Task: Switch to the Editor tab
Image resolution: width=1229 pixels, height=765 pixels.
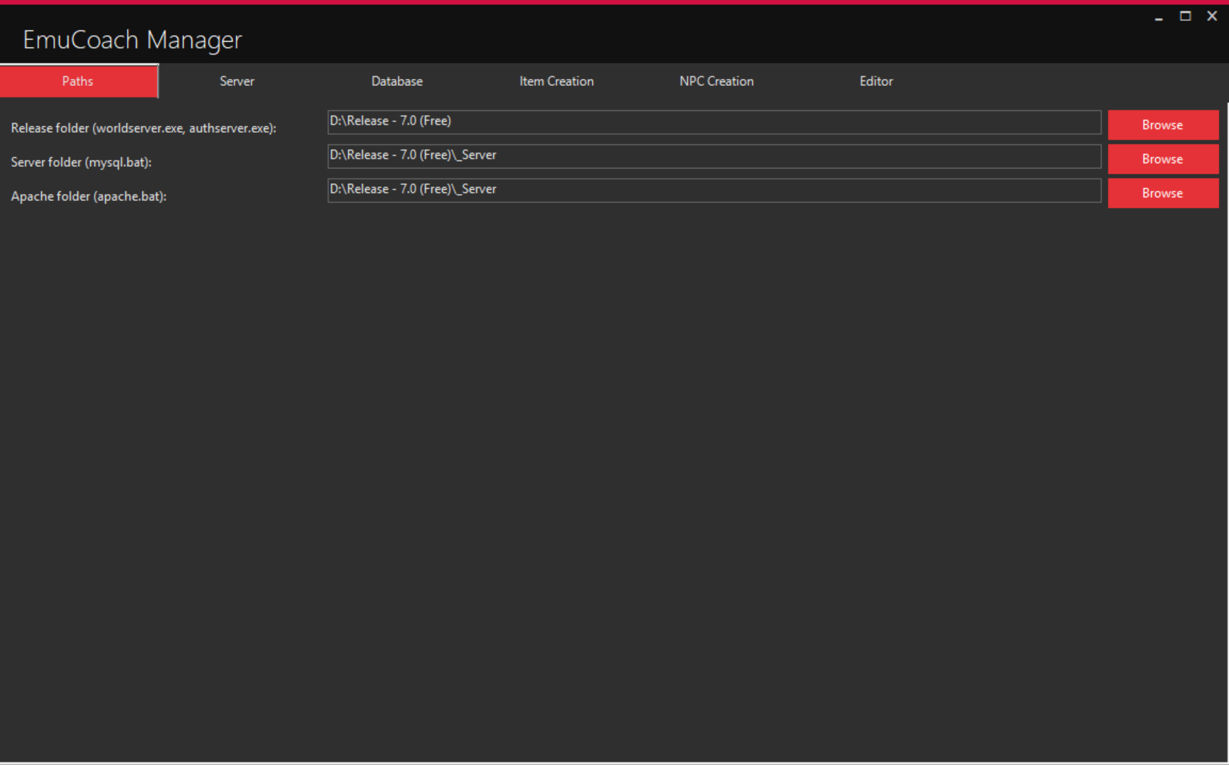Action: [876, 81]
